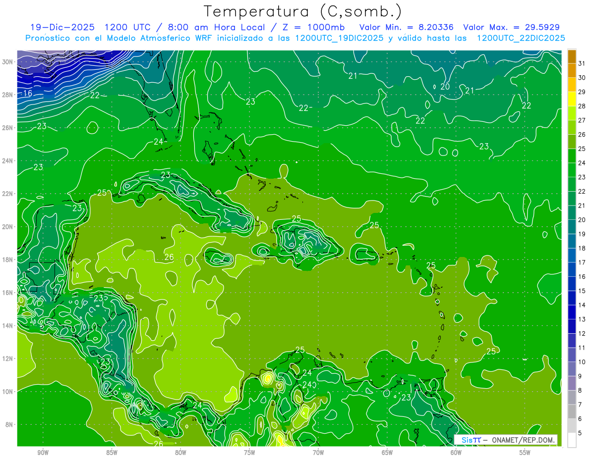Click legend scale value 25
Viewport: 595px width, 459px height.
582,149
